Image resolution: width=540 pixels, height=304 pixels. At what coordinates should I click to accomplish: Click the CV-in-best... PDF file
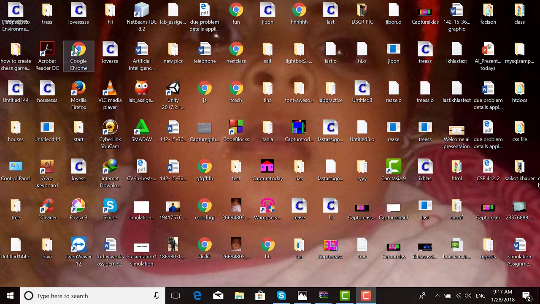tap(142, 170)
